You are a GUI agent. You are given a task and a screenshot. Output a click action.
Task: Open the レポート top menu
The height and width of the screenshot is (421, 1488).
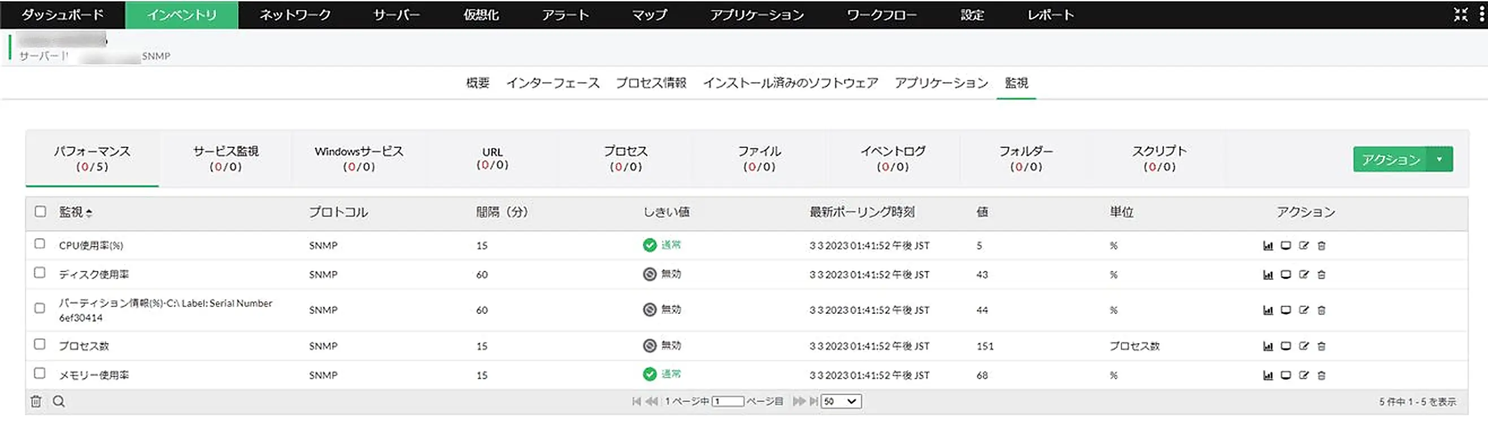tap(1050, 15)
